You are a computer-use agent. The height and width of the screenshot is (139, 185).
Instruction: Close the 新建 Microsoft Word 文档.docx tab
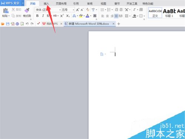pos(114,24)
